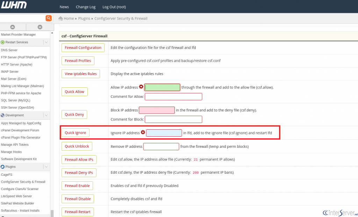Open the News menu item
Viewport: 358px width, 217px height.
(64, 7)
